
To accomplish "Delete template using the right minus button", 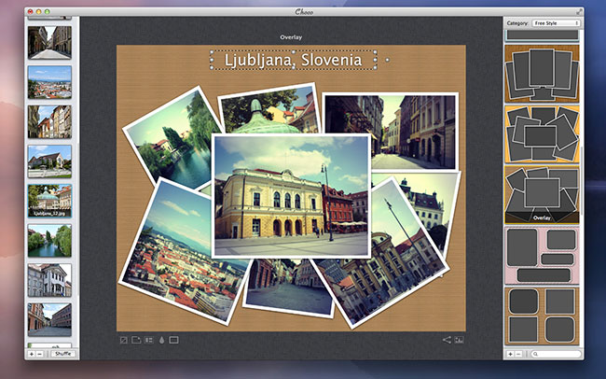I will (x=518, y=355).
